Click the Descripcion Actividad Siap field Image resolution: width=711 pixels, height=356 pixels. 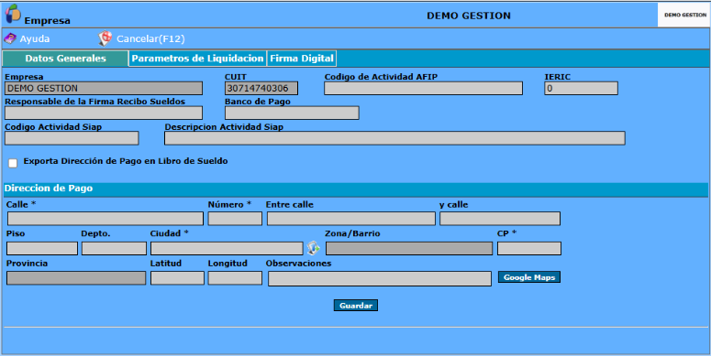pyautogui.click(x=394, y=138)
